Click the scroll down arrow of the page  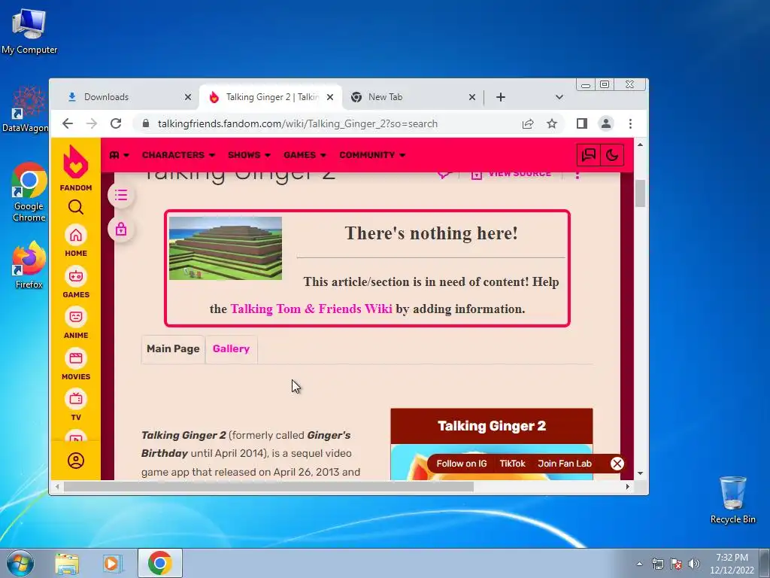coord(640,473)
